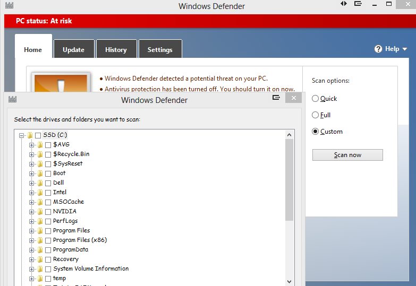Expand the Dell folder node
Viewport: 416px width, 286px height.
pyautogui.click(x=31, y=183)
